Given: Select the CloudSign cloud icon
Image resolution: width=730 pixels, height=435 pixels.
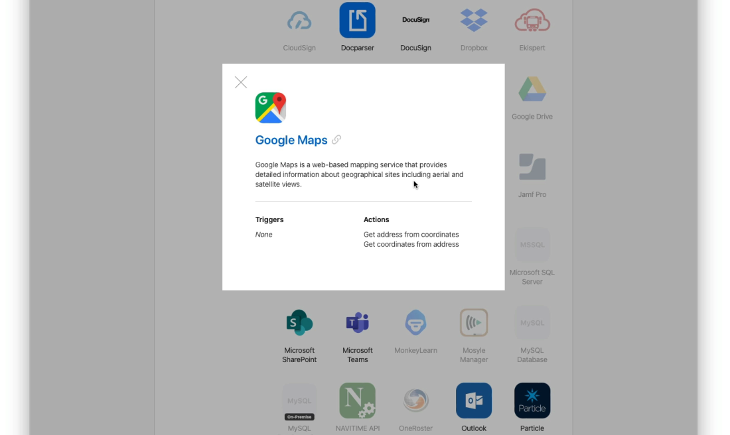Looking at the screenshot, I should (x=299, y=21).
